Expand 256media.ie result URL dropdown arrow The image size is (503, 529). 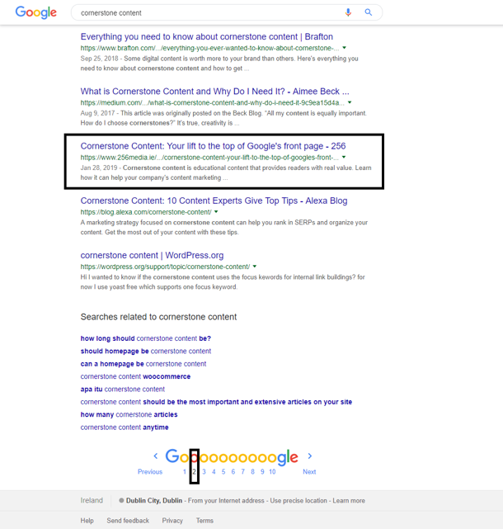(x=344, y=158)
